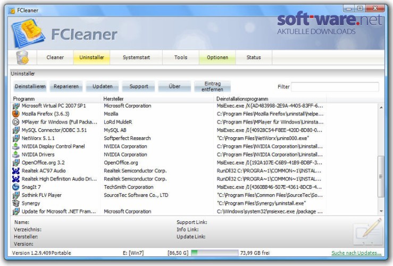Viewport: 393px width, 266px height.
Task: Click the Support button
Action: point(139,87)
